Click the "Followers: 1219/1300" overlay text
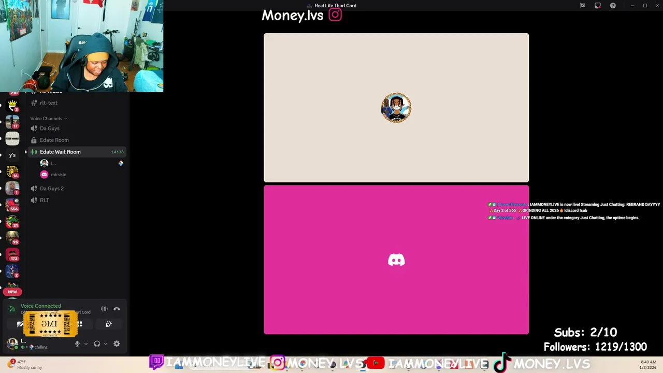663x373 pixels. (595, 347)
